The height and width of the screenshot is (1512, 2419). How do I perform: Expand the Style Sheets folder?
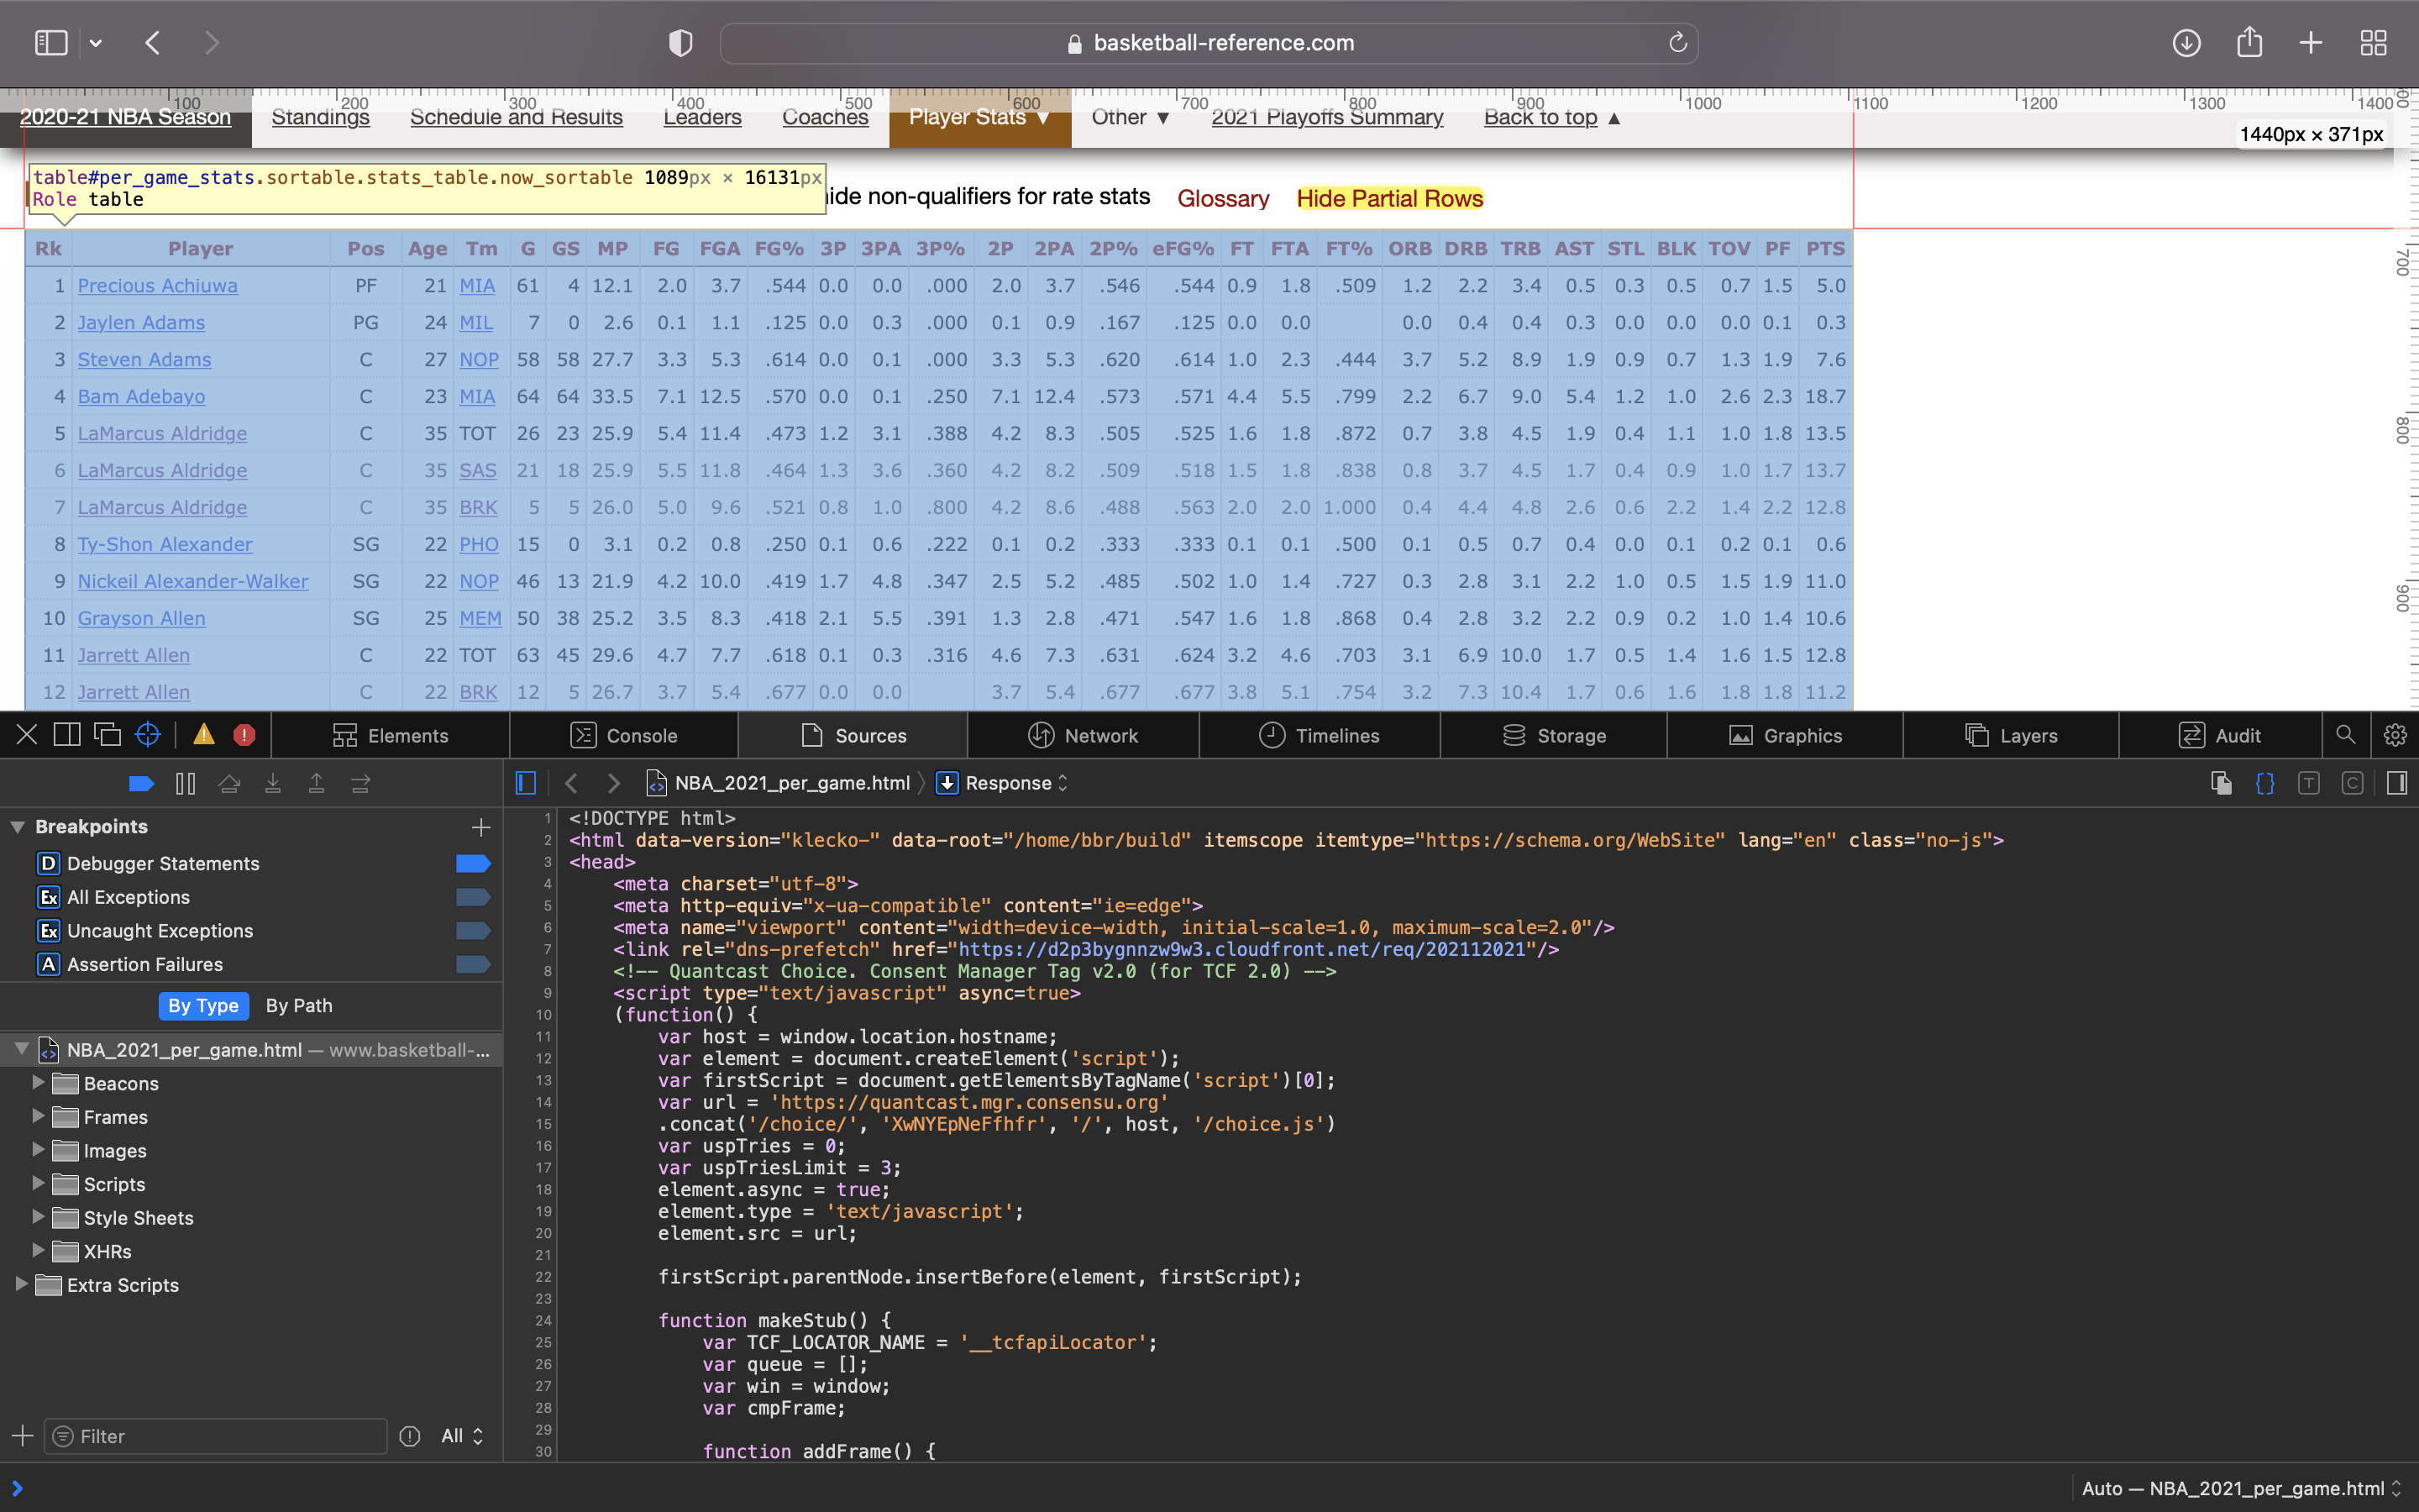coord(38,1217)
